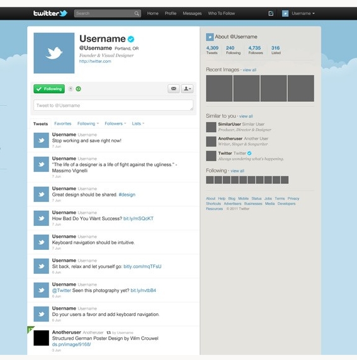
Task: Open Profile in the navigation bar
Action: click(x=171, y=13)
